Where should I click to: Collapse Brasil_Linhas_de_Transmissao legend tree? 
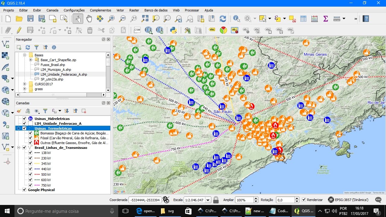pyautogui.click(x=19, y=148)
